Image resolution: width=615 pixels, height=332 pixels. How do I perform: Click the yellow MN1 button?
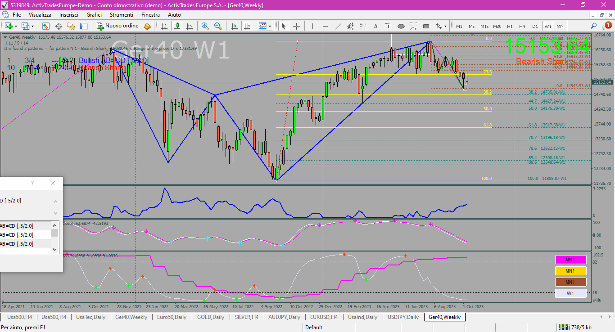tap(570, 271)
